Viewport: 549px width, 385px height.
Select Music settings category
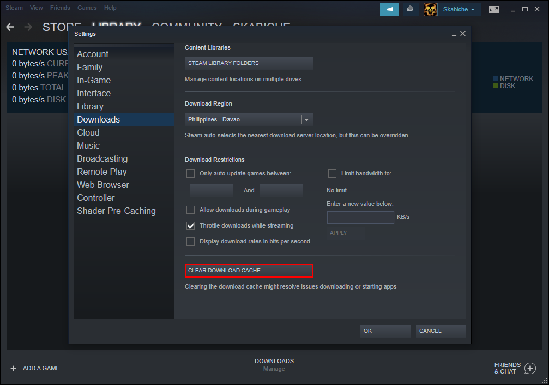click(x=124, y=145)
